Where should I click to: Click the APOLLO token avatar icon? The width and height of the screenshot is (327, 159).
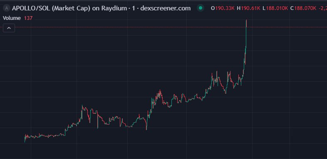(7, 8)
